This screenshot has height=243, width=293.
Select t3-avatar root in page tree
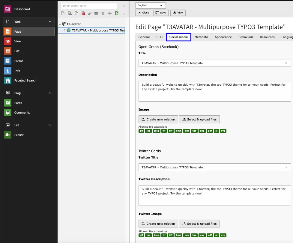click(74, 24)
